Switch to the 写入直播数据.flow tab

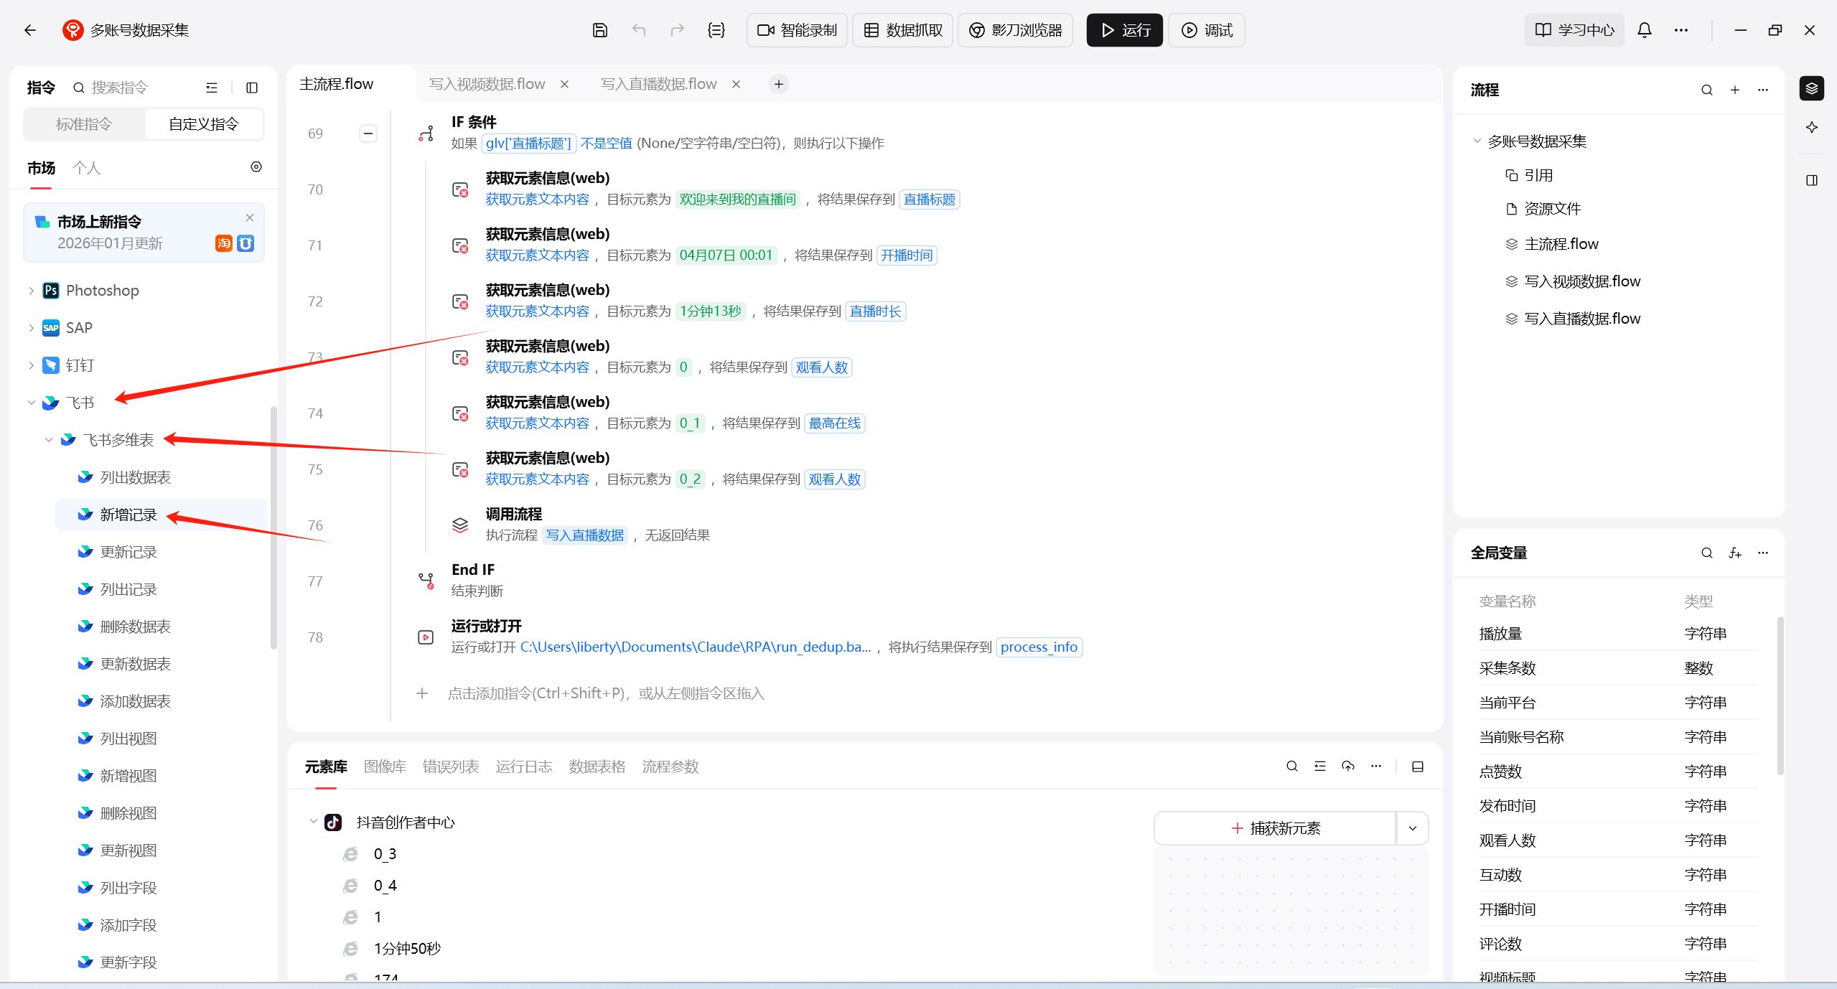pyautogui.click(x=658, y=83)
